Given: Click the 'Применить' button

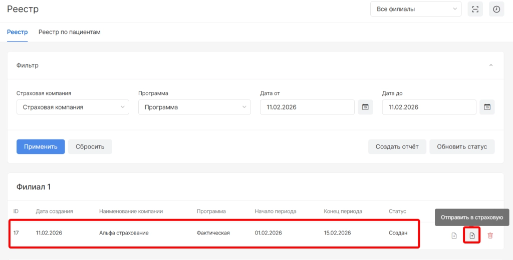Looking at the screenshot, I should 41,146.
